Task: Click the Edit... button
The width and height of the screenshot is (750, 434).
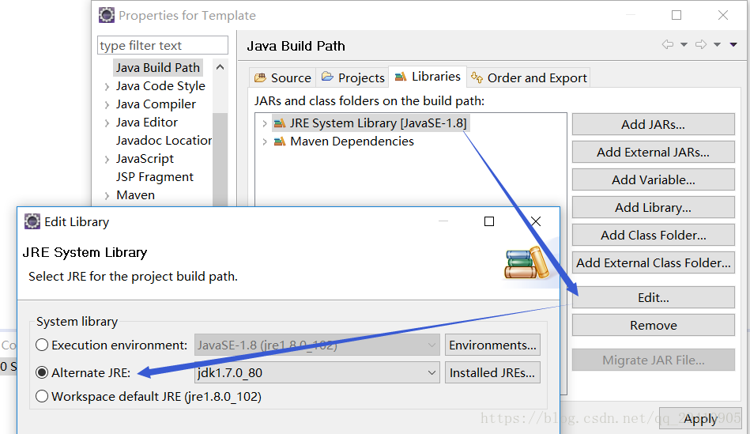Action: pyautogui.click(x=654, y=297)
